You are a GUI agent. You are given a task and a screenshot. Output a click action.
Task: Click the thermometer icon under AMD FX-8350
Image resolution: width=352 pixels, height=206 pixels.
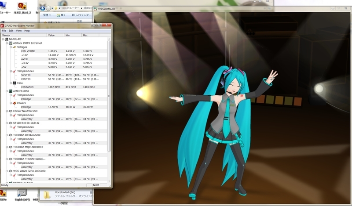click(x=15, y=95)
